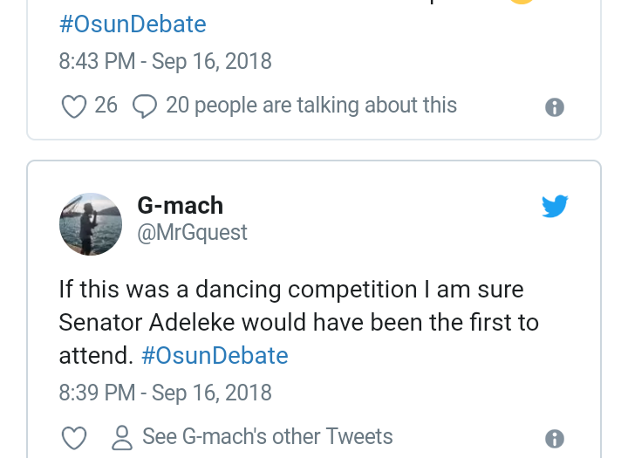
Task: Click the 8:39 PM - Sep 16, 2018 timestamp
Action: tap(165, 393)
